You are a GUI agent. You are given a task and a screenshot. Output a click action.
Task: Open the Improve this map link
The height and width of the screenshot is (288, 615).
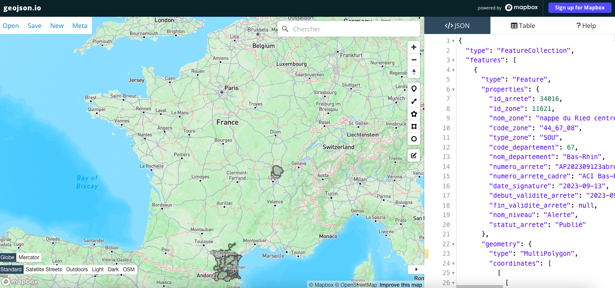[x=400, y=285]
